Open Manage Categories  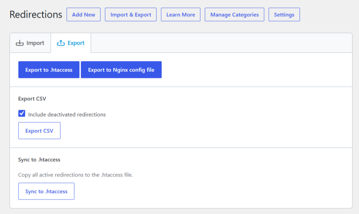235,15
